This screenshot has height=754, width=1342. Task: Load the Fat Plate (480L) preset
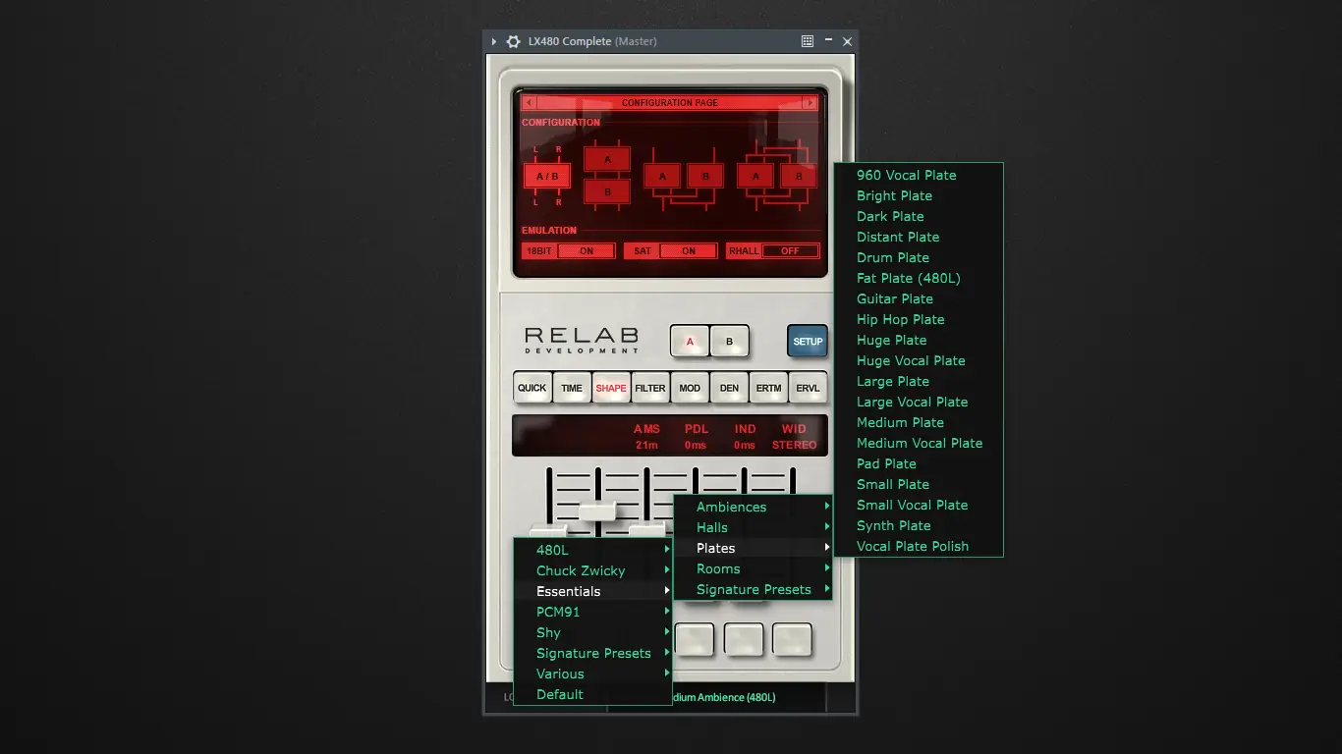tap(919, 278)
